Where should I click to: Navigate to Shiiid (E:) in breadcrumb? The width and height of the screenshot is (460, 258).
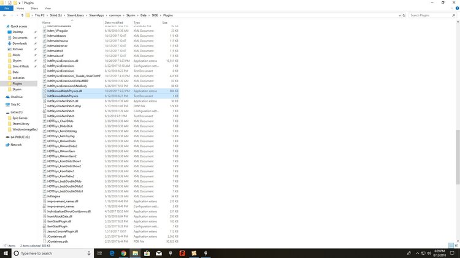click(56, 15)
